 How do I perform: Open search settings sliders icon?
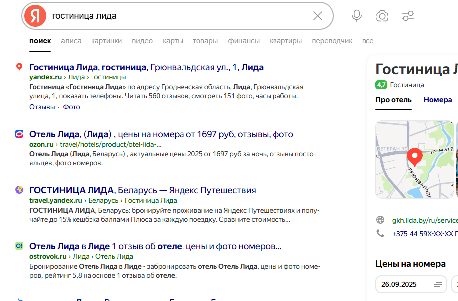pos(408,16)
